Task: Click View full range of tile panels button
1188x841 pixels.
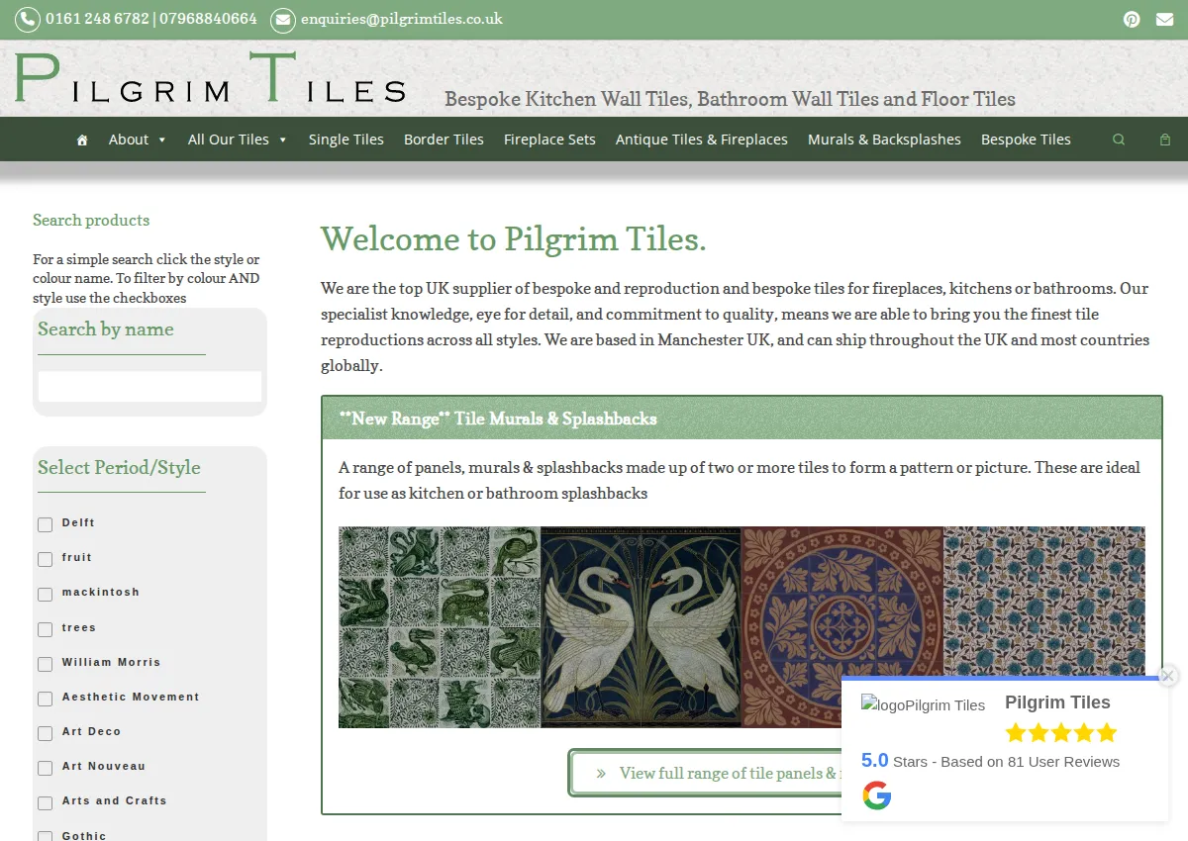Action: [x=706, y=773]
